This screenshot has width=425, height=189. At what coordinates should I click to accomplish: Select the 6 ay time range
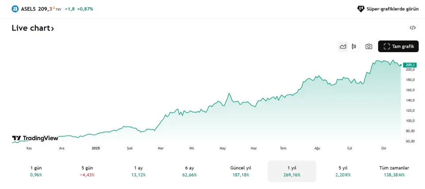coord(189,171)
